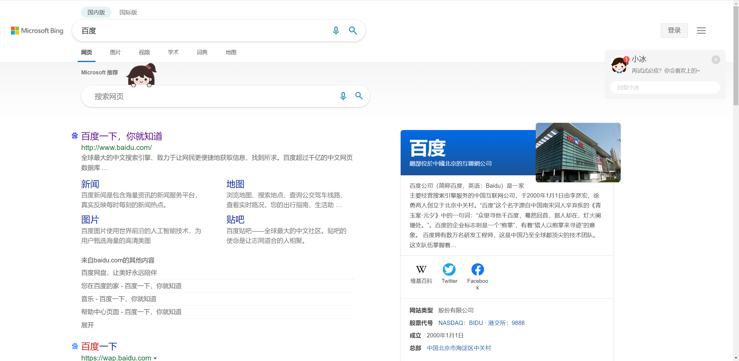Follow the NASDAQ BIDU stock link
Viewport: 739px width, 361px height.
(460, 323)
